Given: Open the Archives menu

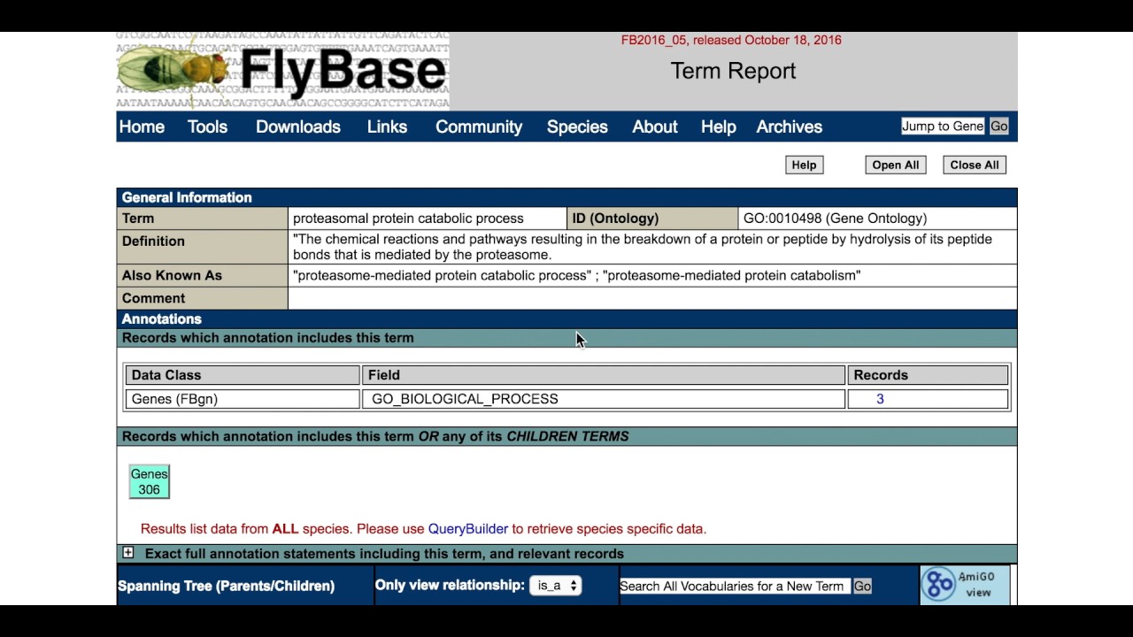Looking at the screenshot, I should 790,127.
